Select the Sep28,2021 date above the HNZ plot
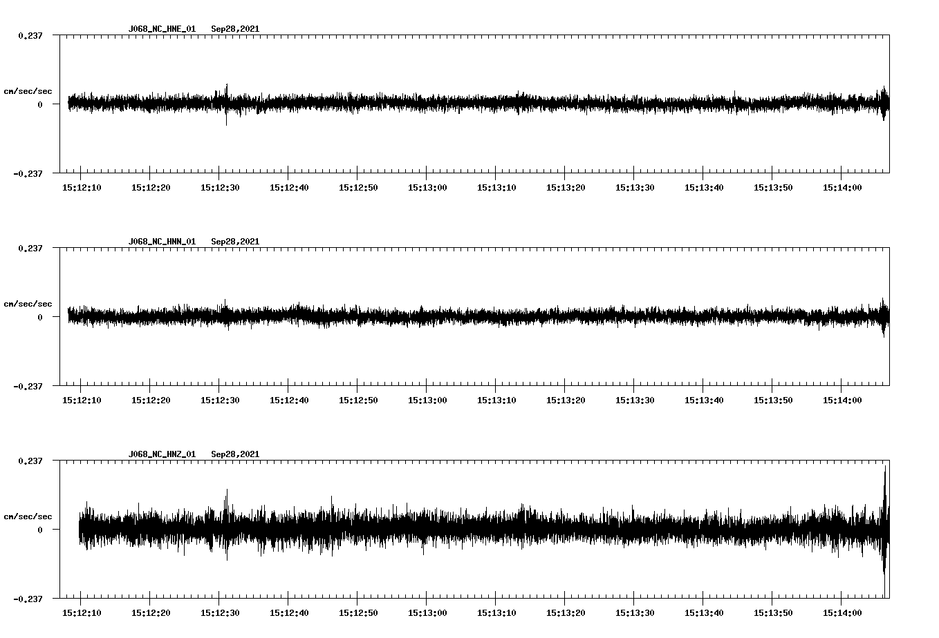The image size is (939, 638). tap(235, 454)
